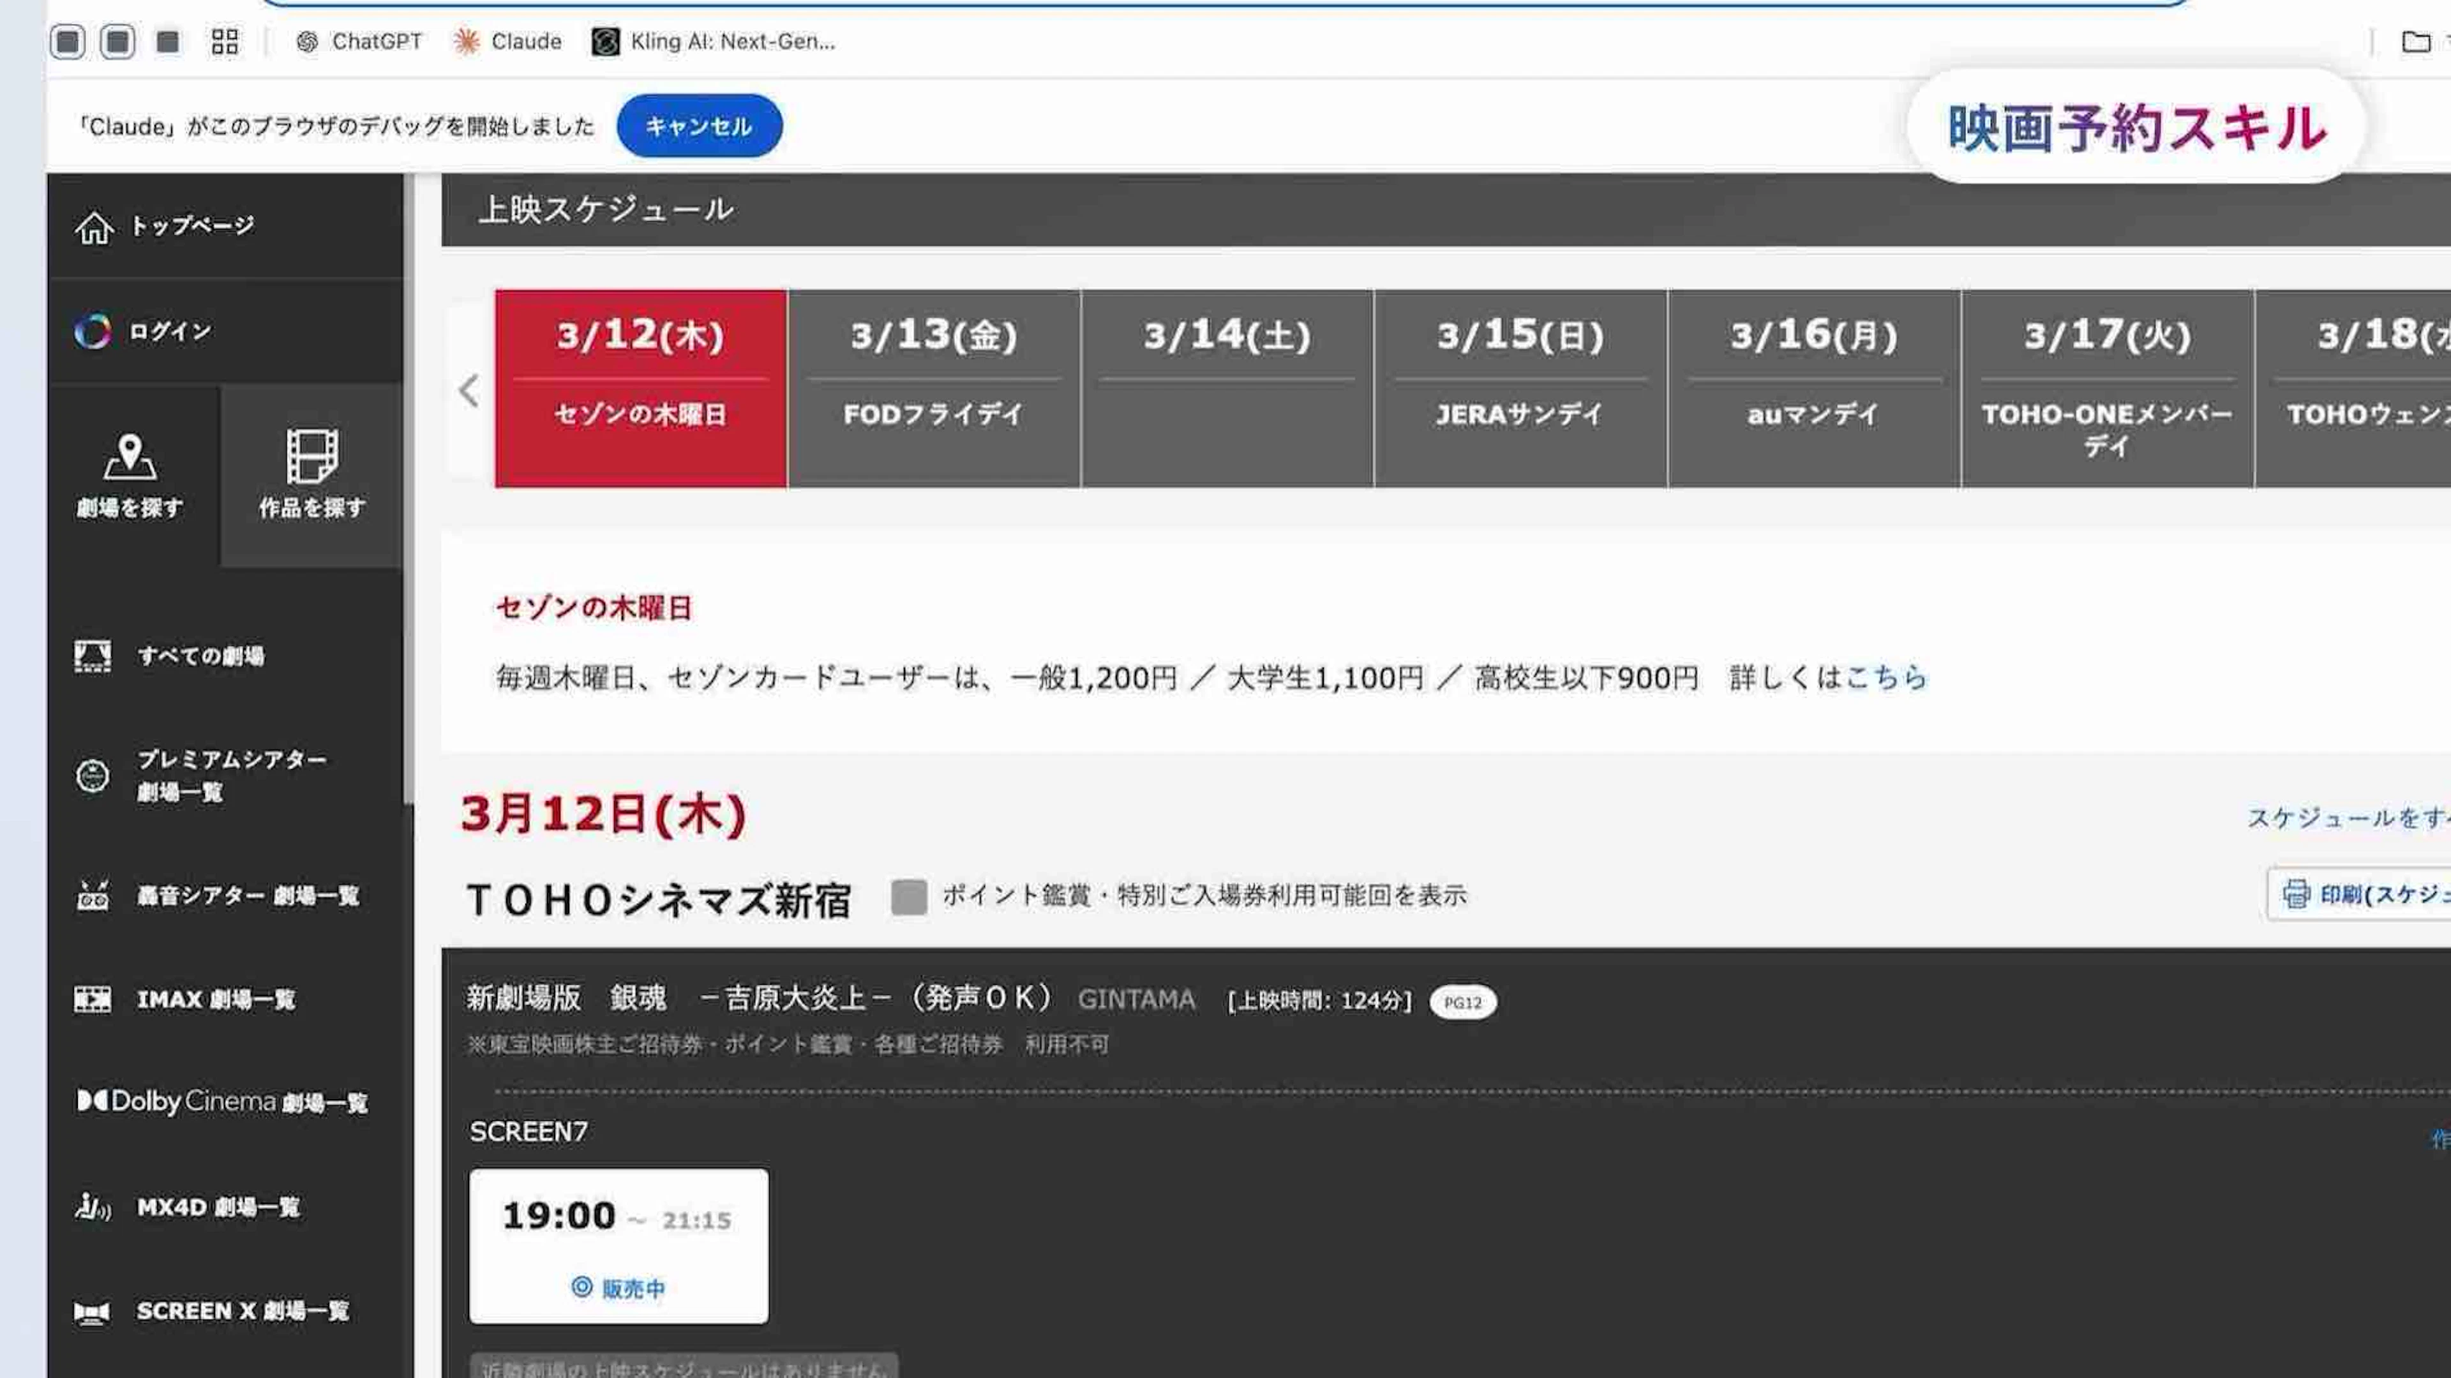Choose the 19:00 showtime 販売中 box
The image size is (2451, 1378).
point(618,1246)
